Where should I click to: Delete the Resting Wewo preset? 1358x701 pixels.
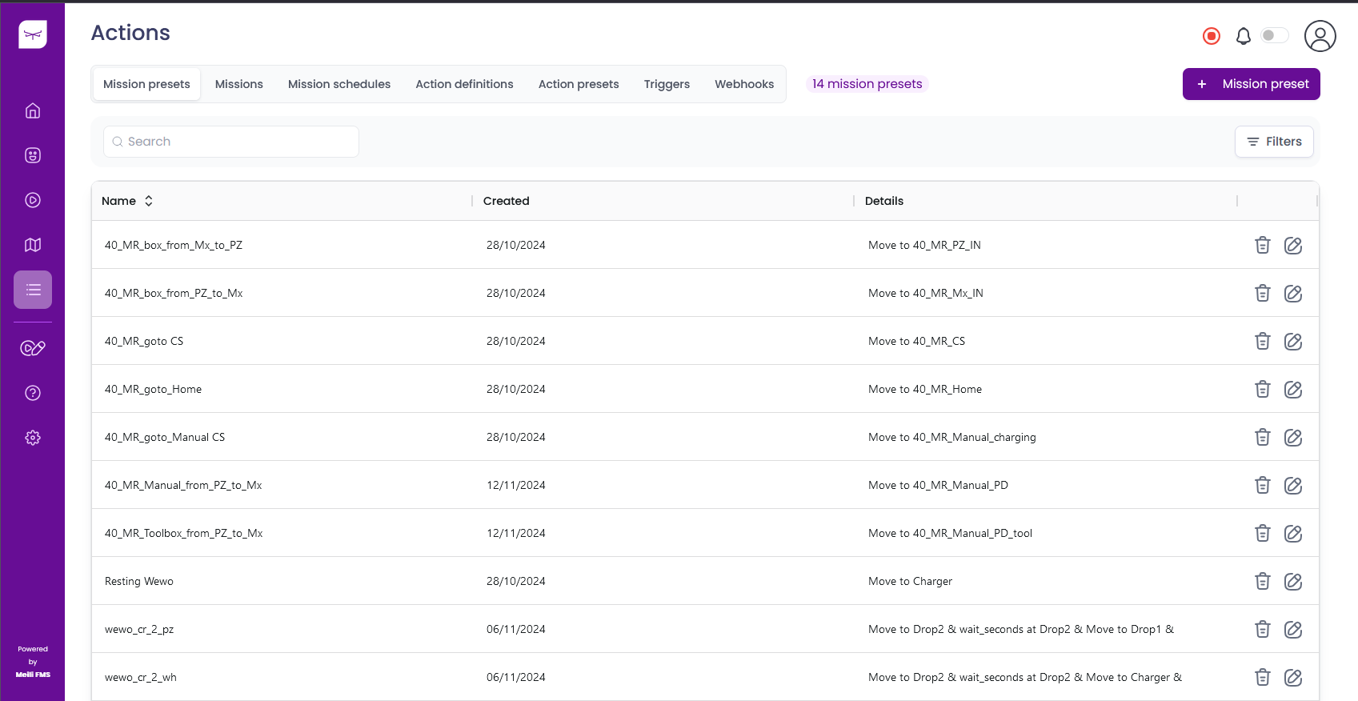click(1263, 581)
